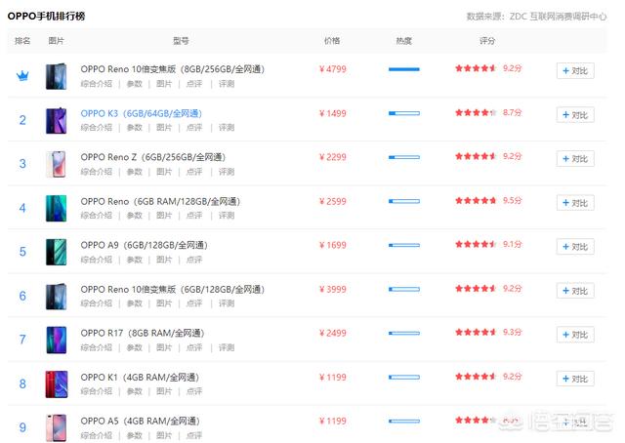
Task: Open 参数 under OPPO A5
Action: tap(135, 435)
